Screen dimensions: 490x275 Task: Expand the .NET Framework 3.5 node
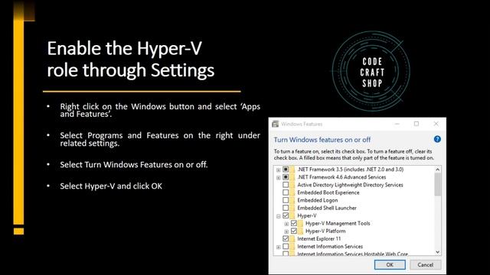(278, 170)
